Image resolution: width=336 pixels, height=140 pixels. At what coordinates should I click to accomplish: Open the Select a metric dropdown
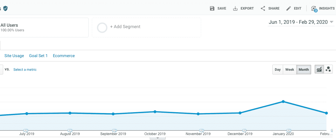(25, 70)
